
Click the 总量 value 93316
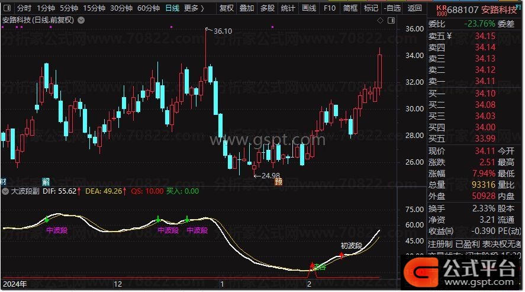click(484, 185)
